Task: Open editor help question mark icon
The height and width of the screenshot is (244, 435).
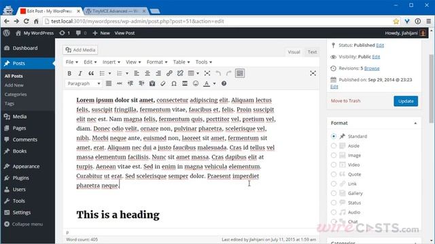Action: pos(224,83)
